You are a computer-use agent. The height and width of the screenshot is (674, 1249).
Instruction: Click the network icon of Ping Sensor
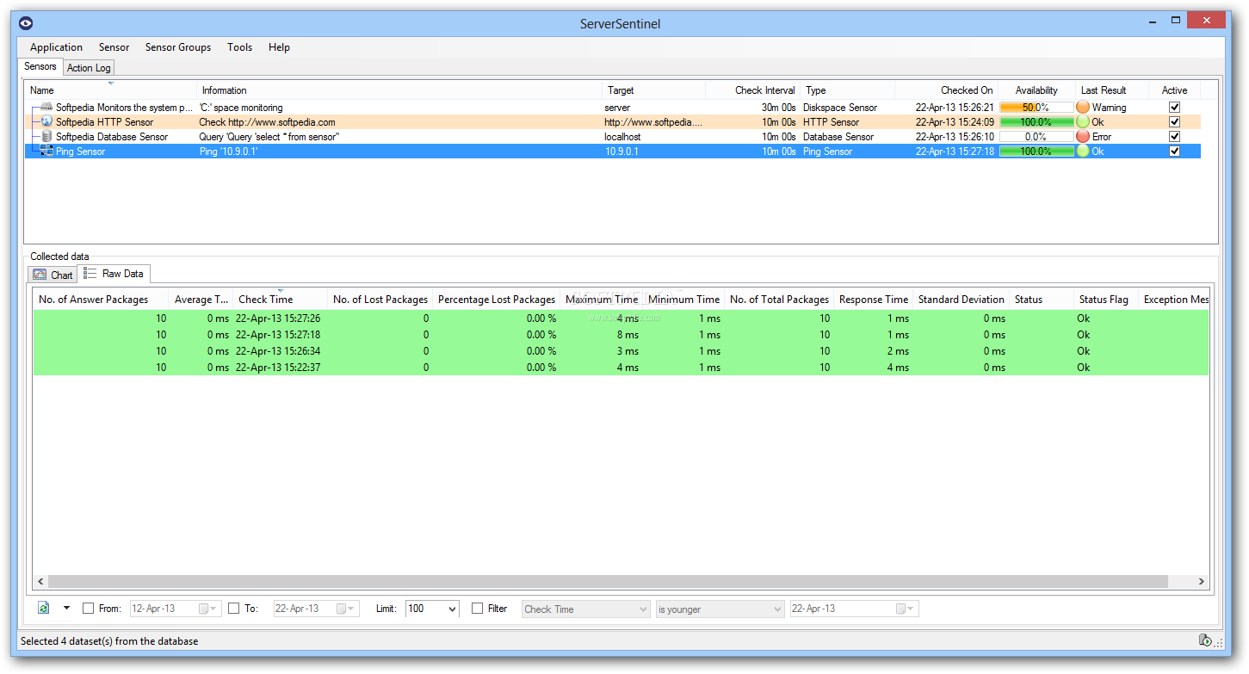[46, 151]
